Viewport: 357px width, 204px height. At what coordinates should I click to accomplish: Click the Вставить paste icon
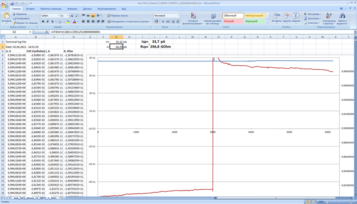pyautogui.click(x=6, y=16)
